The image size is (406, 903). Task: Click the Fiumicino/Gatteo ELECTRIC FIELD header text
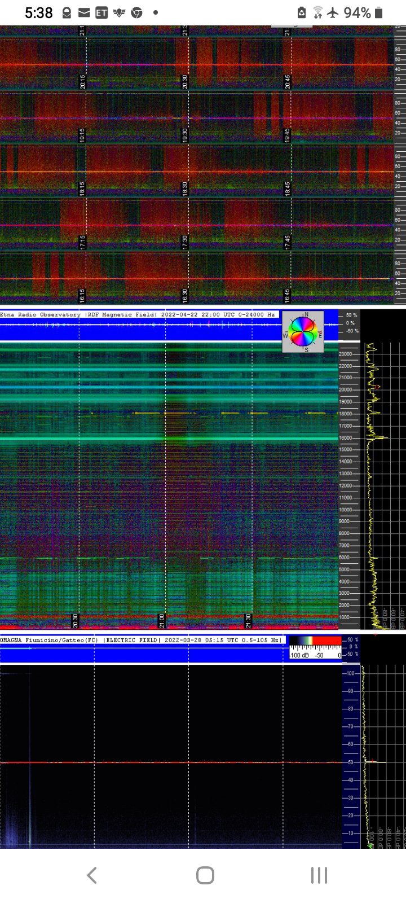click(x=141, y=640)
